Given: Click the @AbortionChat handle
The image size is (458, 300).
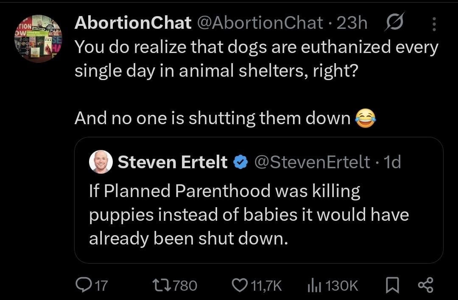Looking at the screenshot, I should click(x=259, y=23).
